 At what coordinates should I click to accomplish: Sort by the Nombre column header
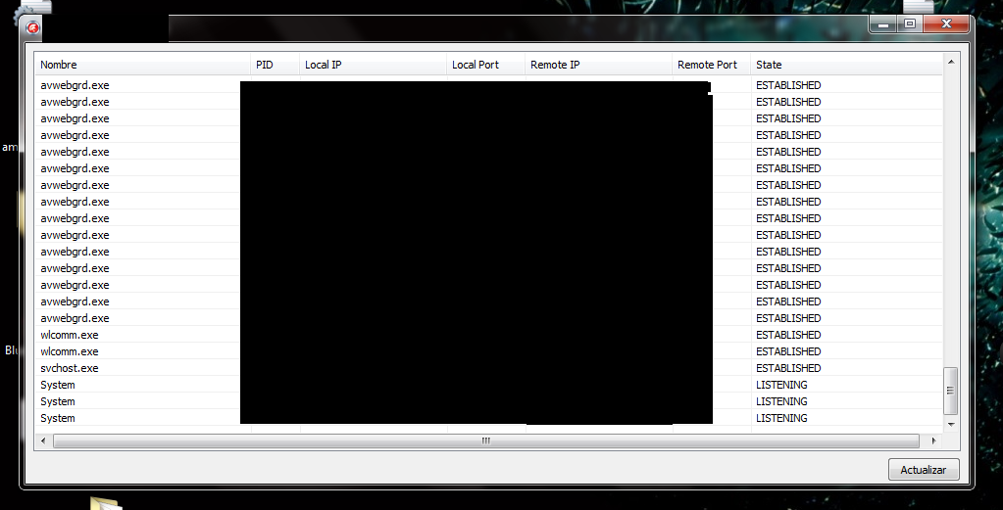(59, 65)
